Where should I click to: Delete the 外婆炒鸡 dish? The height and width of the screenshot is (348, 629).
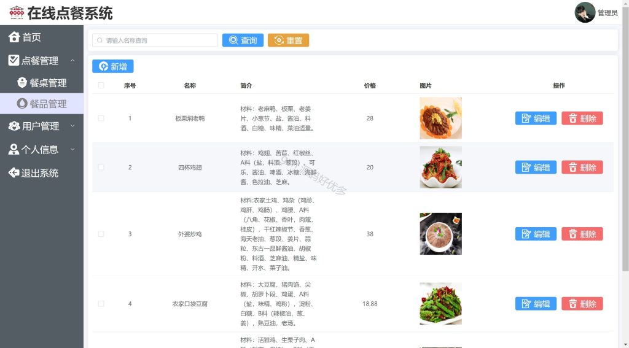coord(582,234)
